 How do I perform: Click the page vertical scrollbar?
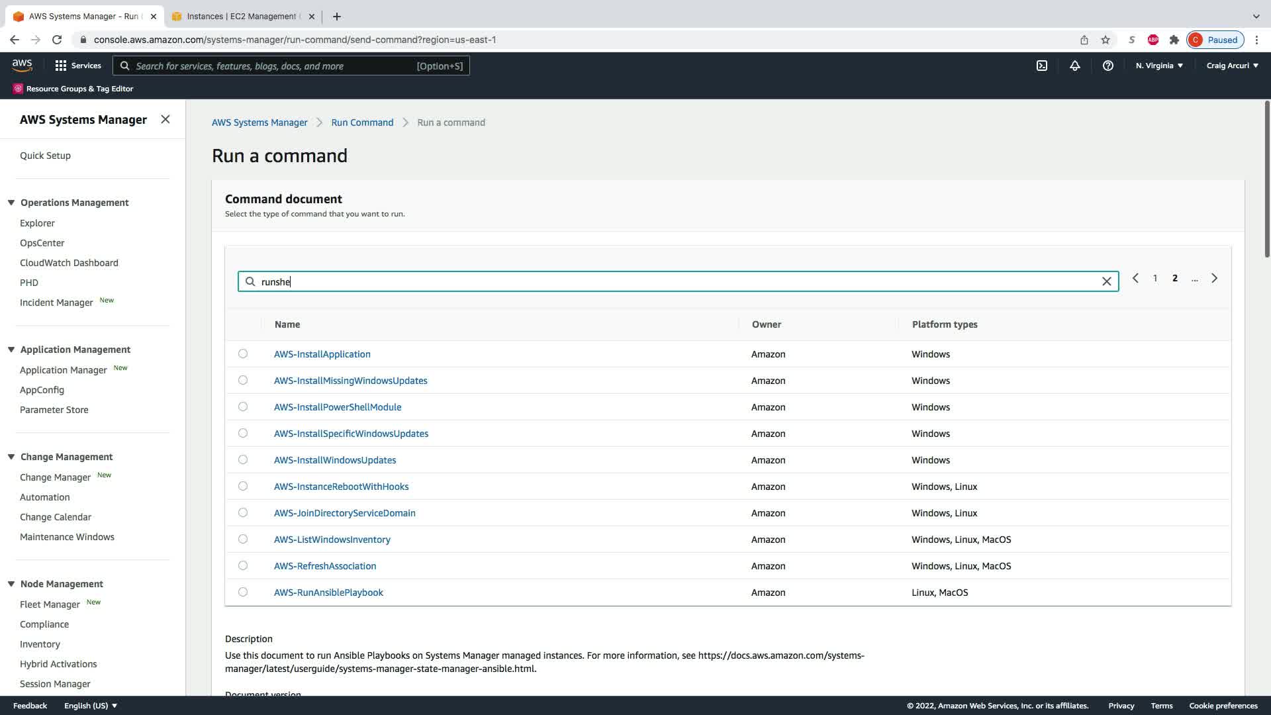click(1266, 179)
